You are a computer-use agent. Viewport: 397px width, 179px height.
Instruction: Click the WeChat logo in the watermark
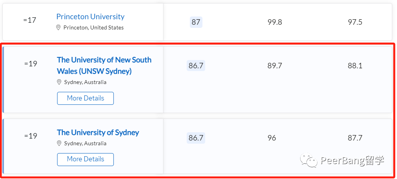(x=309, y=160)
